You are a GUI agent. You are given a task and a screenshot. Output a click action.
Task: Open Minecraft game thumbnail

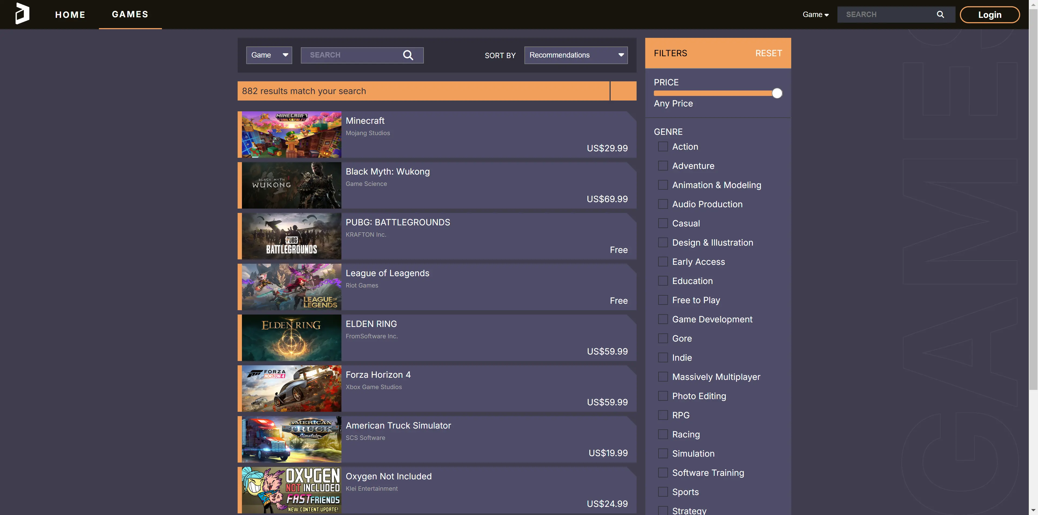[x=291, y=135]
